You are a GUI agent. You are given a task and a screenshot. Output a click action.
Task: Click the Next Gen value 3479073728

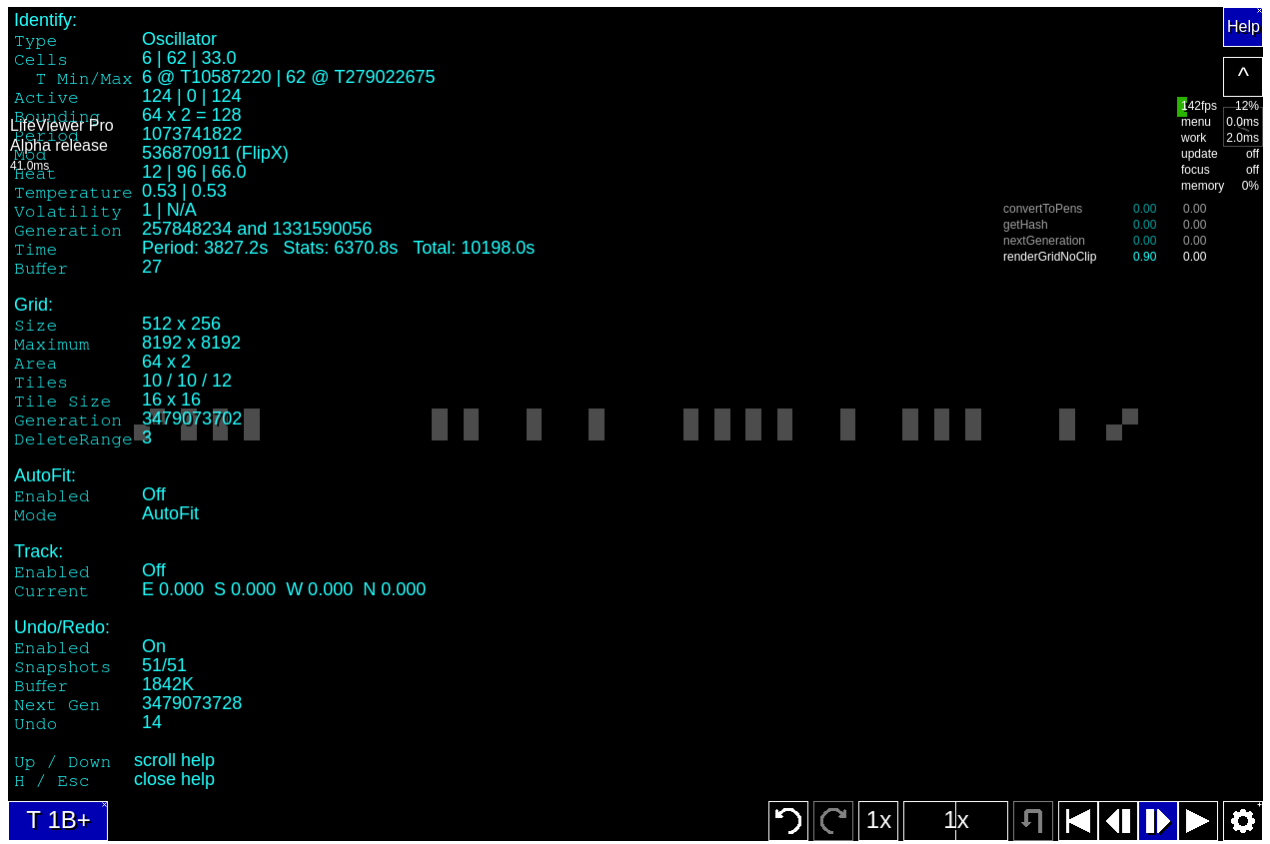192,703
